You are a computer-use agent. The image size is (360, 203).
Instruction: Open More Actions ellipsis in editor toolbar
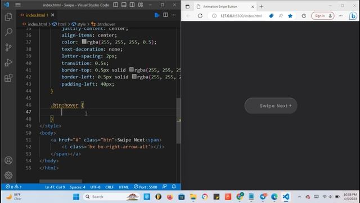coord(174,15)
